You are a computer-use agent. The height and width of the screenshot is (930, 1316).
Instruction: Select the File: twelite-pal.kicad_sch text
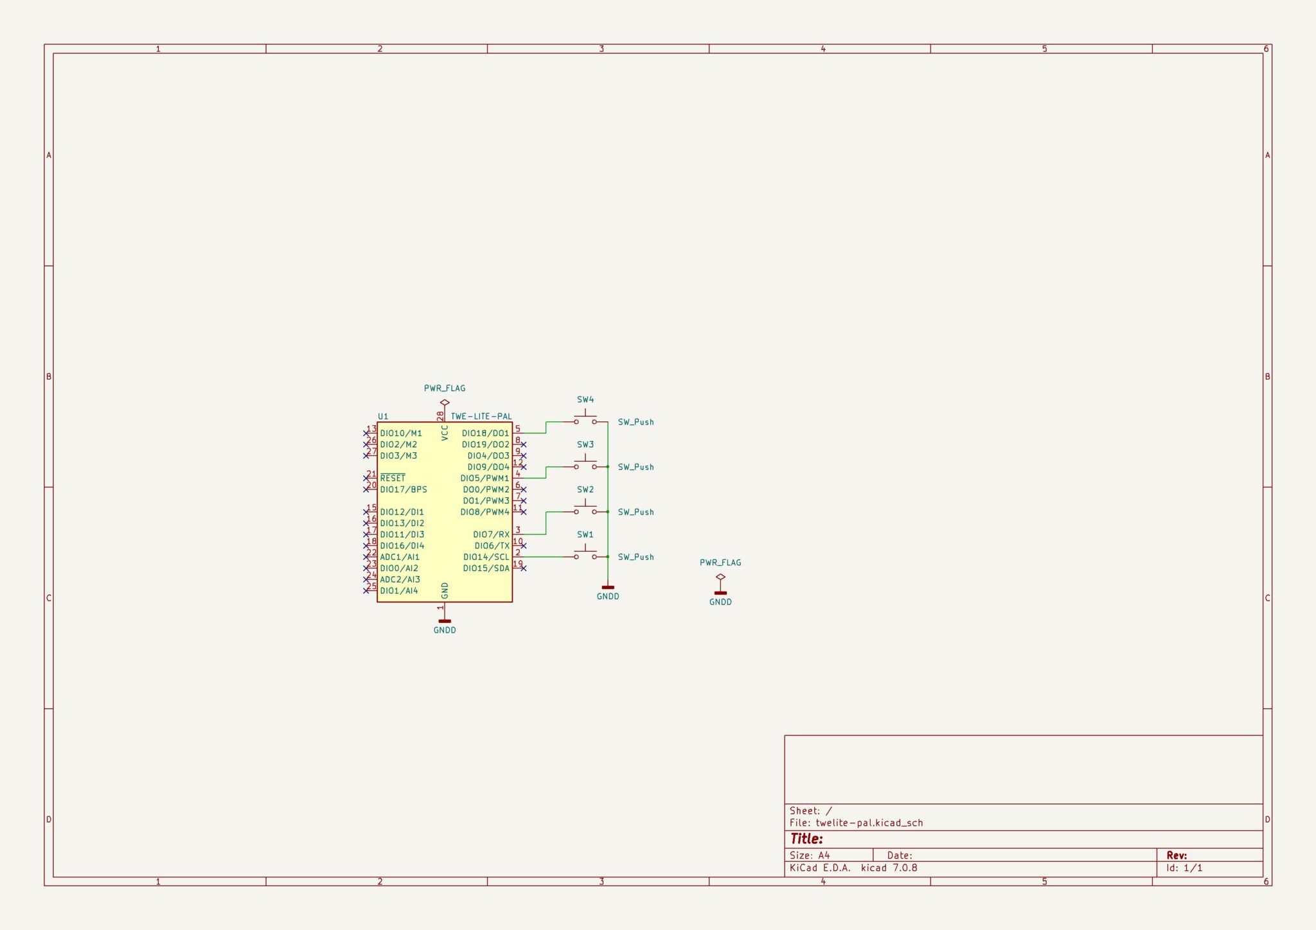(856, 822)
